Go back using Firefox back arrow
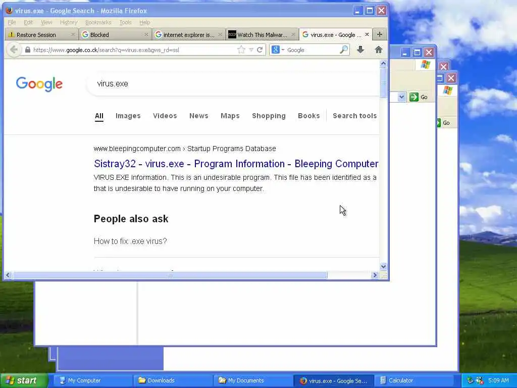Screen dimensions: 517x388 [14, 50]
